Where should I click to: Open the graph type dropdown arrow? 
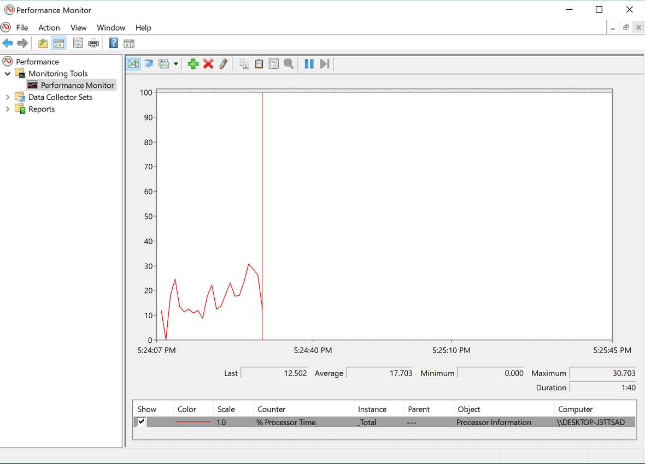pos(176,63)
